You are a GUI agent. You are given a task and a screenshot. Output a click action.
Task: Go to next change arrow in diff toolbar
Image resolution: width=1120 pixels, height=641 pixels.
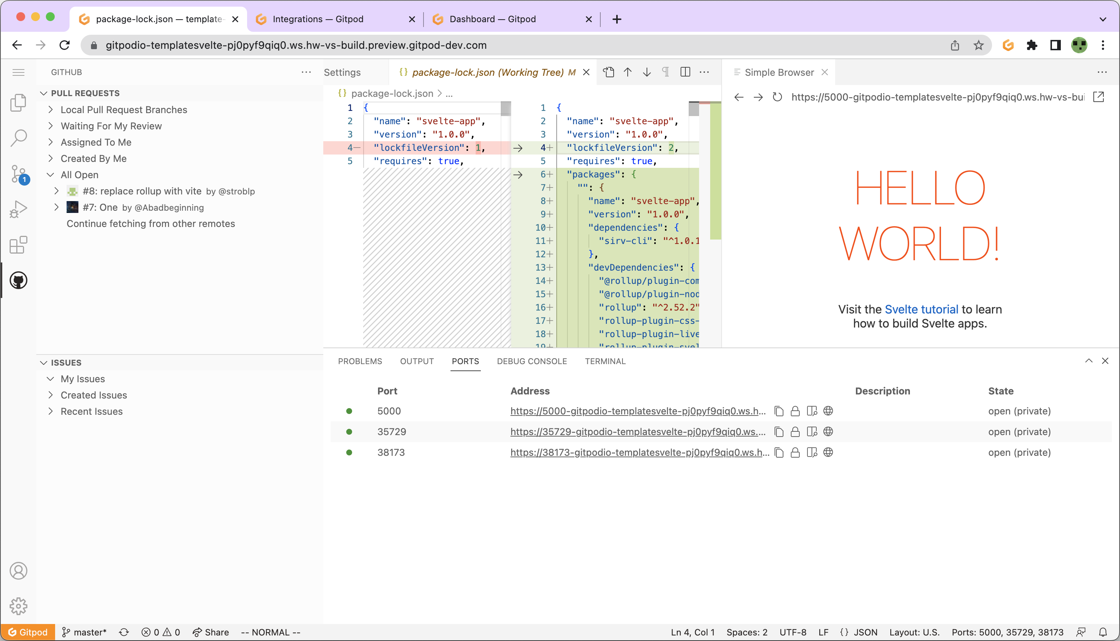[x=647, y=72]
